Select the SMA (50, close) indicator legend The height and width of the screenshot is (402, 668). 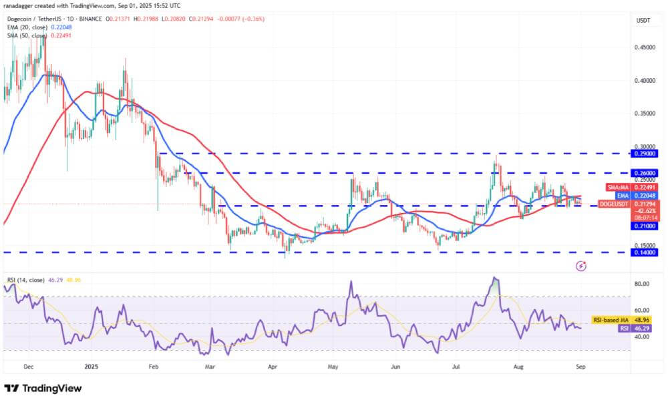(x=27, y=36)
